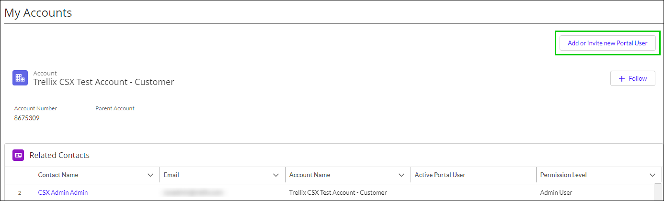Open the Contact Name column chevron menu
664x201 pixels.
point(150,175)
